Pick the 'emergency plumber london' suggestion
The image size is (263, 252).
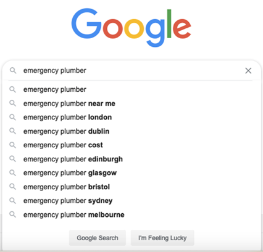(131, 117)
